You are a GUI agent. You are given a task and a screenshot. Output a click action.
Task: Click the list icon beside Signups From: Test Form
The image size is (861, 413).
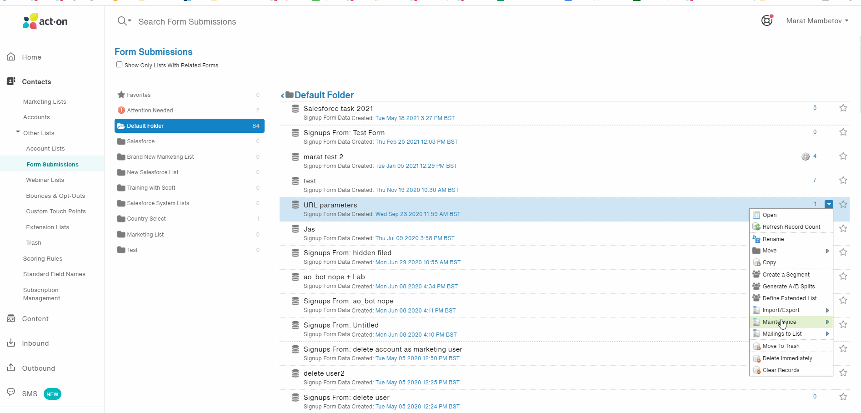click(x=295, y=133)
